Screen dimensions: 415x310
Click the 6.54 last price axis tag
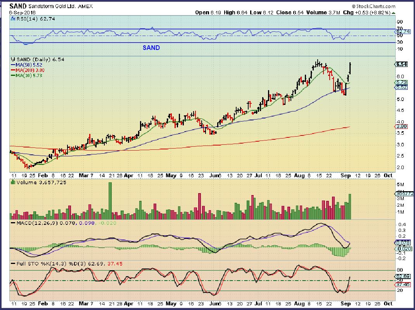pos(401,64)
